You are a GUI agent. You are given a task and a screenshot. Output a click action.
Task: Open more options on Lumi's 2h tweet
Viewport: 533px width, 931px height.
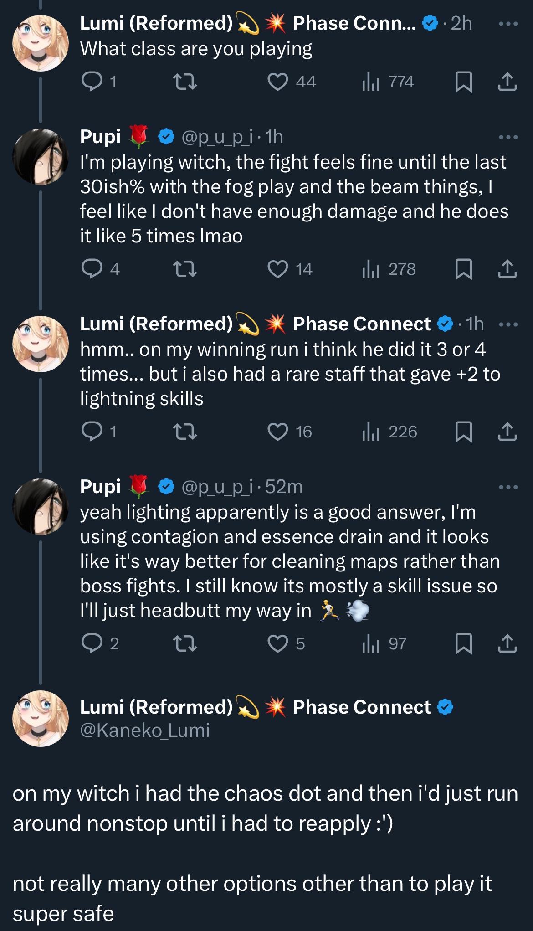(x=508, y=24)
